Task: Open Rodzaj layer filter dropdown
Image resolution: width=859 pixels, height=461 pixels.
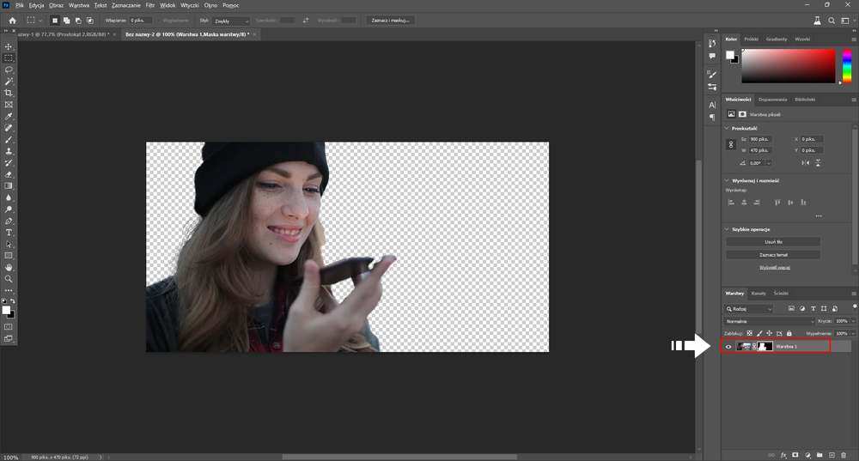Action: 748,309
